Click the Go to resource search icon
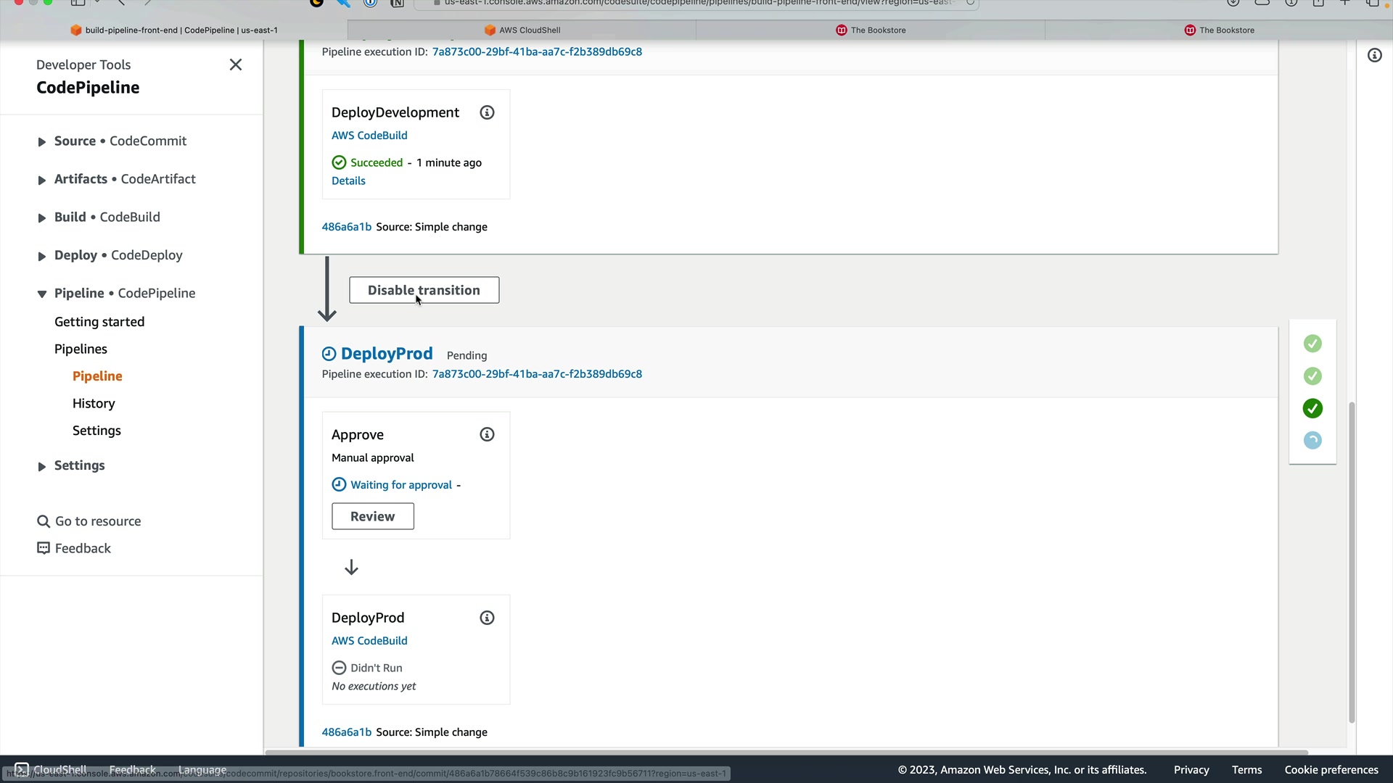The width and height of the screenshot is (1393, 783). [44, 521]
